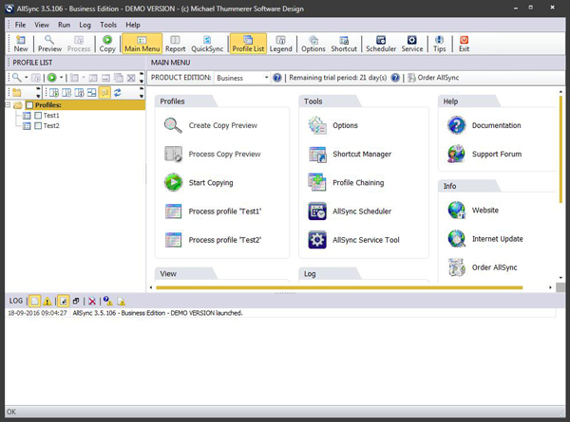The image size is (570, 422).
Task: Open the Tools menu
Action: [x=108, y=25]
